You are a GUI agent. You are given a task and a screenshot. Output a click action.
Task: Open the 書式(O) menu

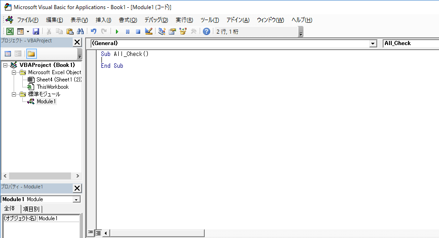[128, 20]
